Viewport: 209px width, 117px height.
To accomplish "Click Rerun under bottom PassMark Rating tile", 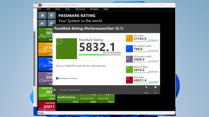I will tap(76, 102).
